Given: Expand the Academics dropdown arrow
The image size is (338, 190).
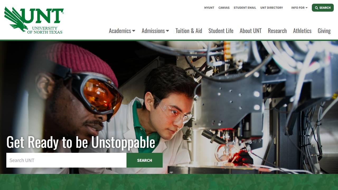Looking at the screenshot, I should tap(134, 31).
